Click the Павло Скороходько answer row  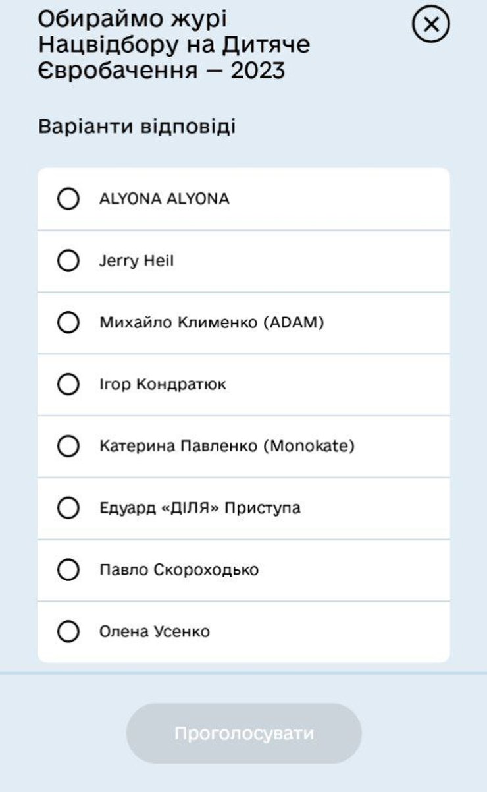click(244, 568)
